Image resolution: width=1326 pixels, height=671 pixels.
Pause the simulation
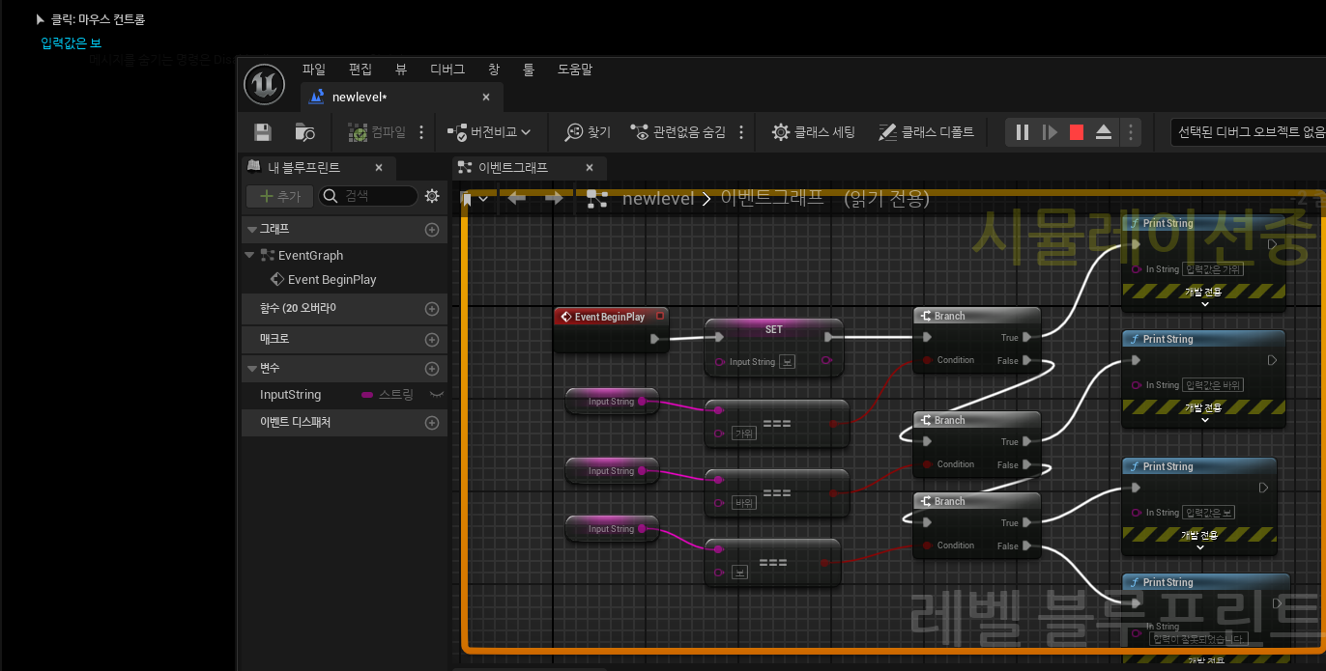tap(1023, 132)
